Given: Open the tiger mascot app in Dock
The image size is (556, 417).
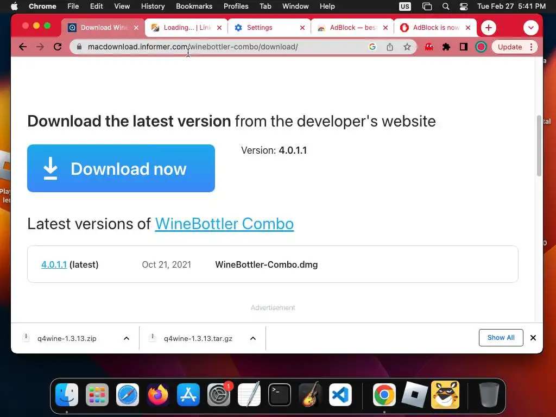Looking at the screenshot, I should 445,395.
